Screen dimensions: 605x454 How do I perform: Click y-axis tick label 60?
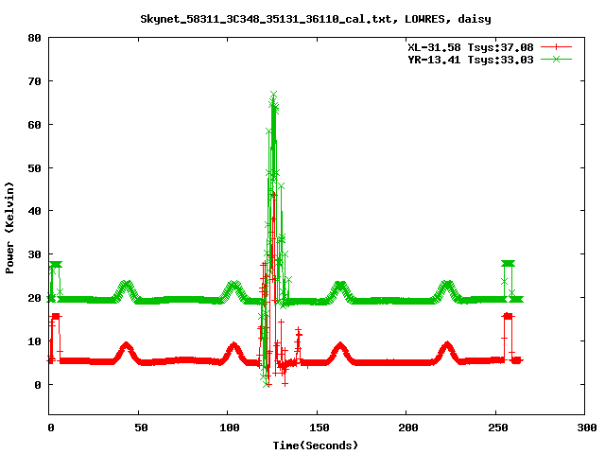click(35, 125)
